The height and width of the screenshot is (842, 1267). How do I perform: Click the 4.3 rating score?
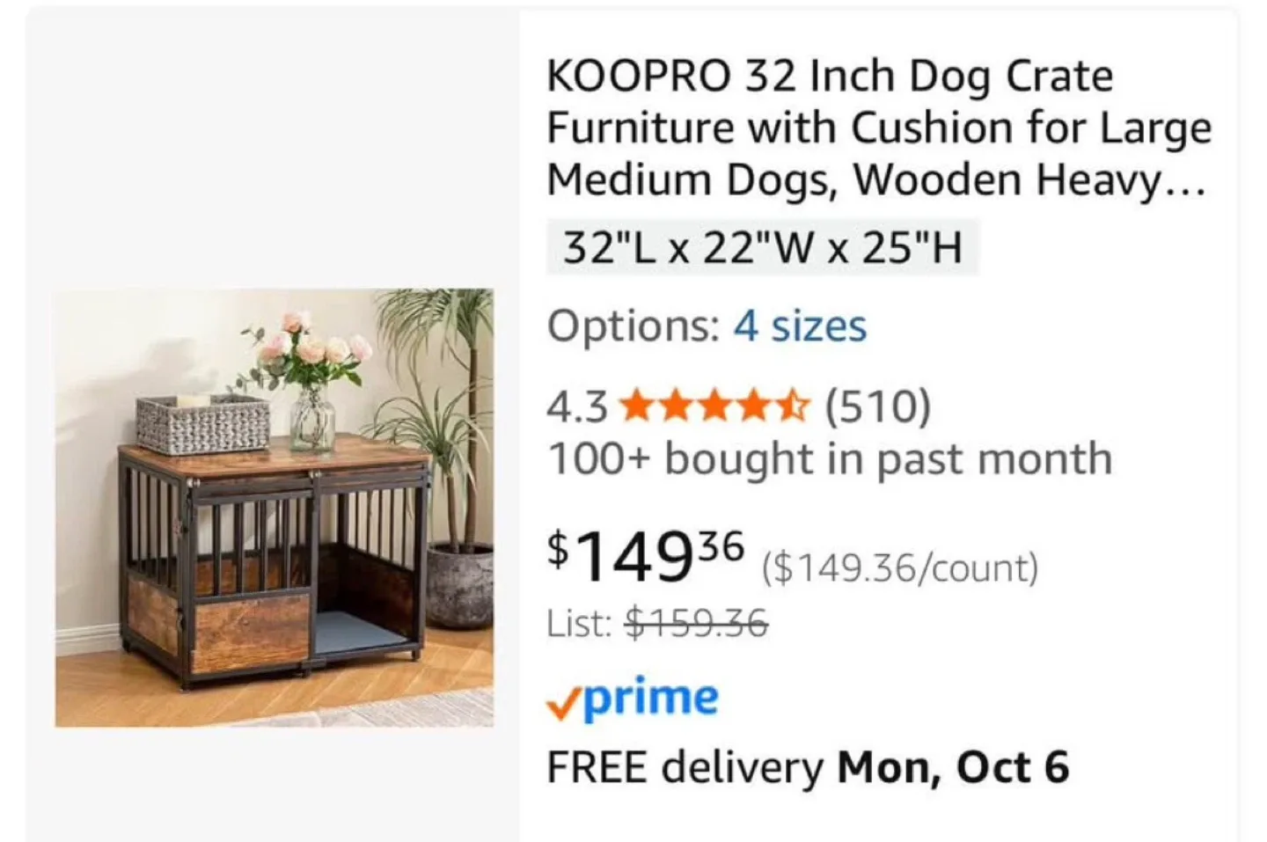click(x=576, y=406)
